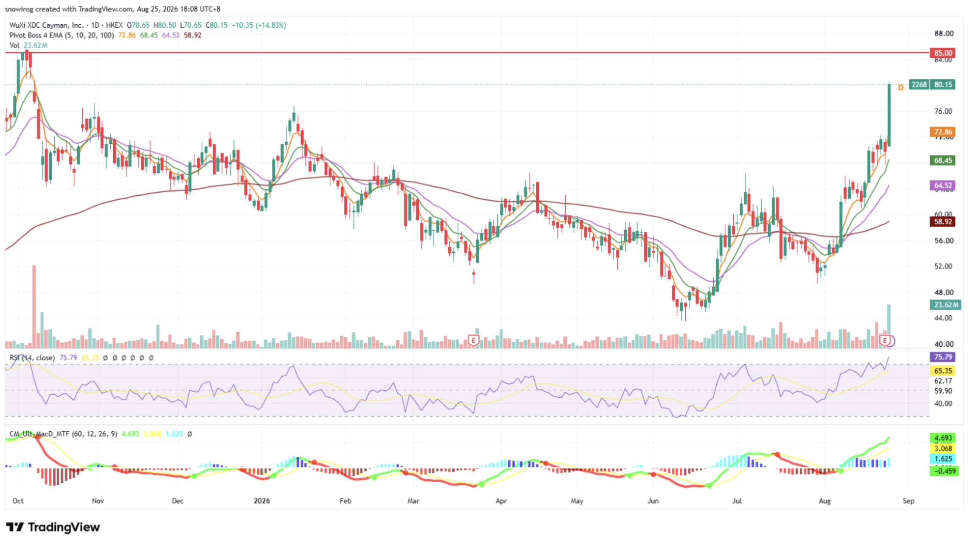
Task: Click the Vol 23.62M volume legend
Action: 28,45
